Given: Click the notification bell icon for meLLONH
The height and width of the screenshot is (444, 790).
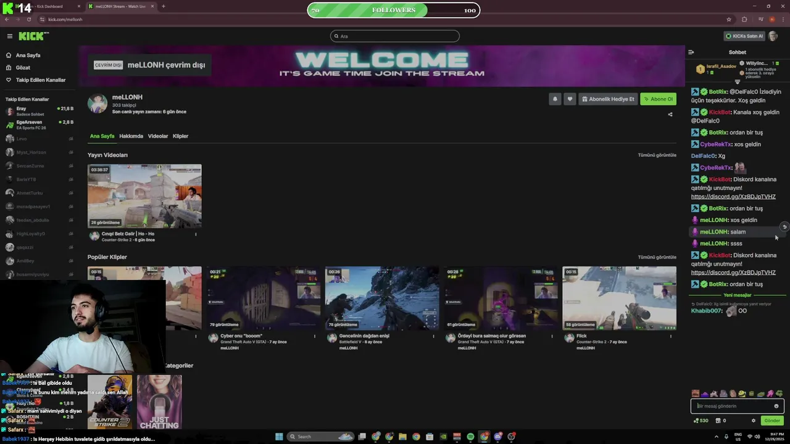Looking at the screenshot, I should (x=555, y=99).
